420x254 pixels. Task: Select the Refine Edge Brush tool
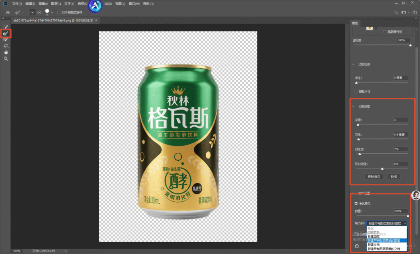6,34
